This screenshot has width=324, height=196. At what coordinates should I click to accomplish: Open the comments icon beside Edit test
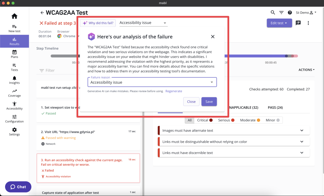click(298, 23)
